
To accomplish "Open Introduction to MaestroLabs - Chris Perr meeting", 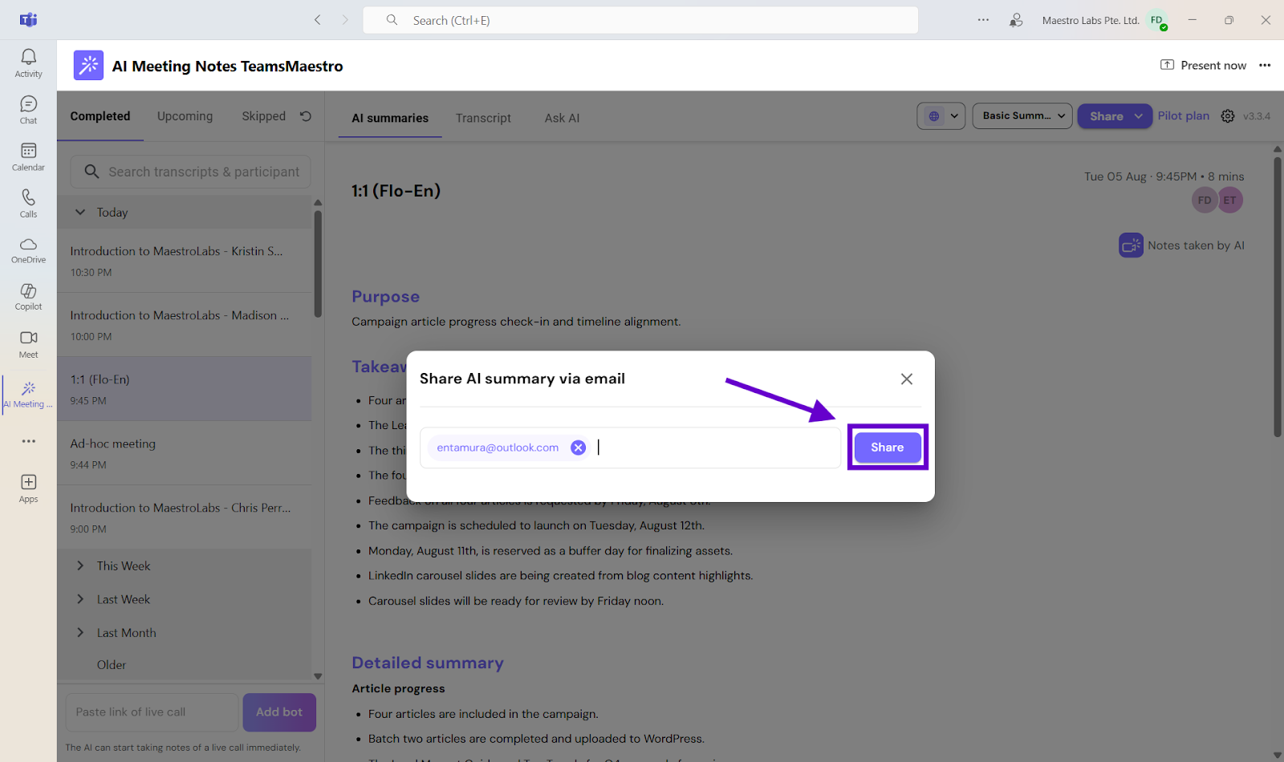I will point(184,517).
